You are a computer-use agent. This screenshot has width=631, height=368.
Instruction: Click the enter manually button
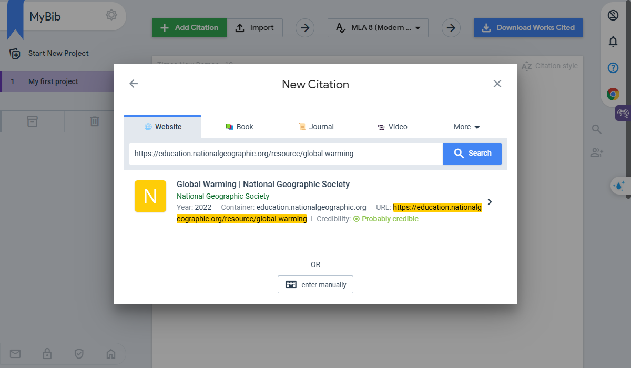tap(315, 284)
